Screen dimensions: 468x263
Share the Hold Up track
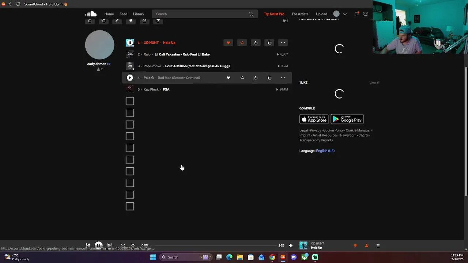(x=256, y=43)
